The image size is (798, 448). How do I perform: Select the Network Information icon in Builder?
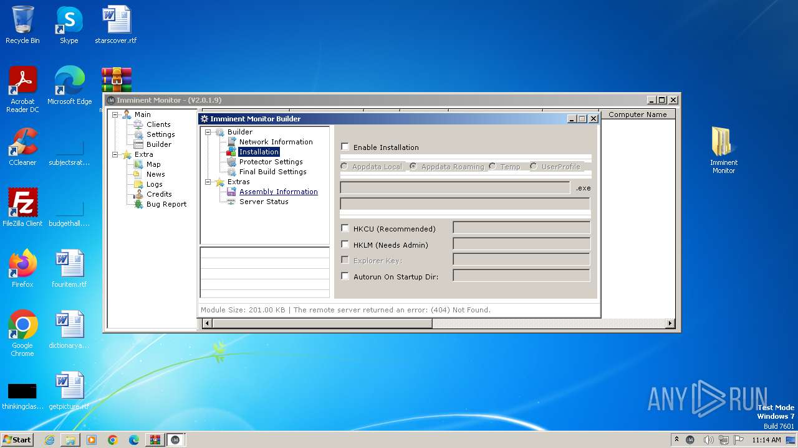coord(231,142)
